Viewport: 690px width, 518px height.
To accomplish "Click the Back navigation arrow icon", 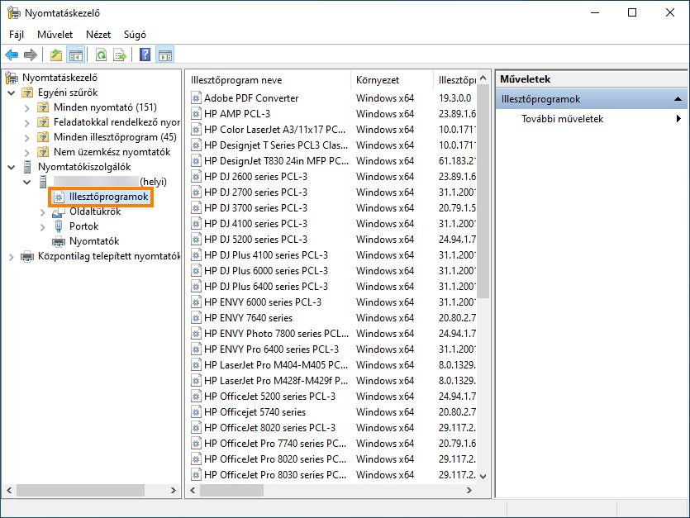I will click(12, 55).
